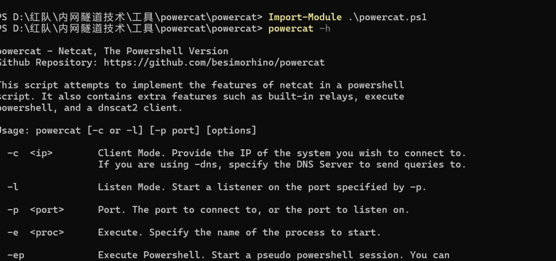Click the Import-Module command text
Screen dimensions: 556x261
pos(305,17)
